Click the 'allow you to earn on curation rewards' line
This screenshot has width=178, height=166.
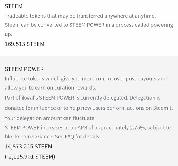50,88
